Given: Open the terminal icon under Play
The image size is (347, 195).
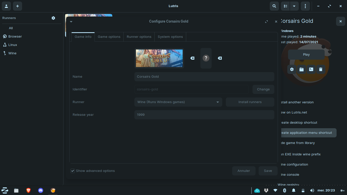Looking at the screenshot, I should [311, 69].
